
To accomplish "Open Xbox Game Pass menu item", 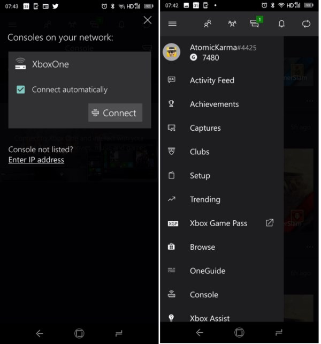I will click(x=221, y=223).
